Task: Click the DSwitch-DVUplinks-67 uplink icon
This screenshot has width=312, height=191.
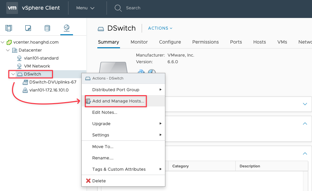Action: click(x=25, y=82)
